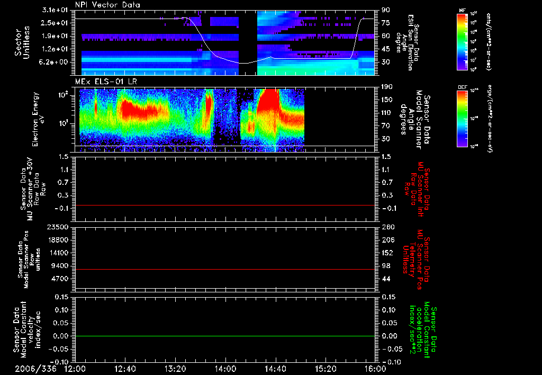This screenshot has width=542, height=375.
Task: Click the 14:00 time axis label
Action: click(225, 369)
